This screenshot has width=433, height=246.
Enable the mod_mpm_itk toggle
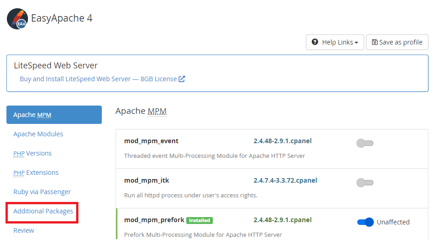(x=365, y=183)
